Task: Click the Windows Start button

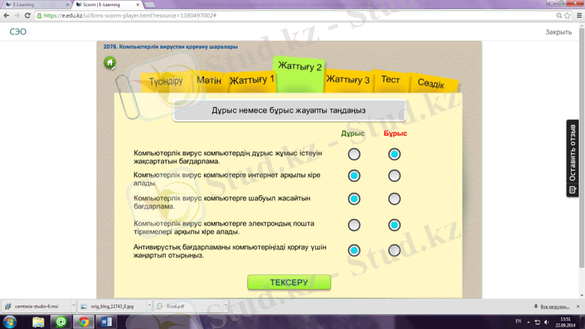Action: [x=10, y=321]
